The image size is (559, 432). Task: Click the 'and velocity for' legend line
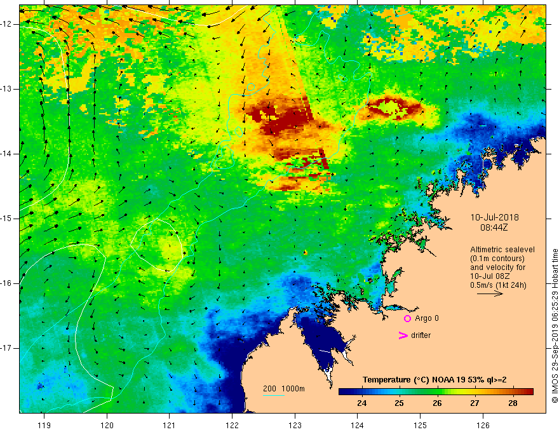pyautogui.click(x=497, y=267)
